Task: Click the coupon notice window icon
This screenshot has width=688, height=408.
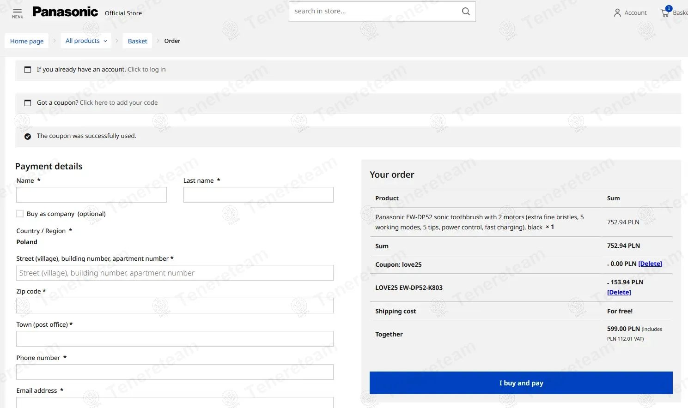Action: click(x=28, y=103)
